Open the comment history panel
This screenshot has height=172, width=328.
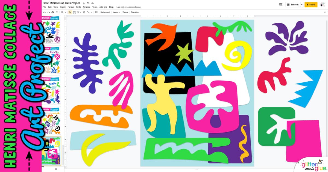280,4
